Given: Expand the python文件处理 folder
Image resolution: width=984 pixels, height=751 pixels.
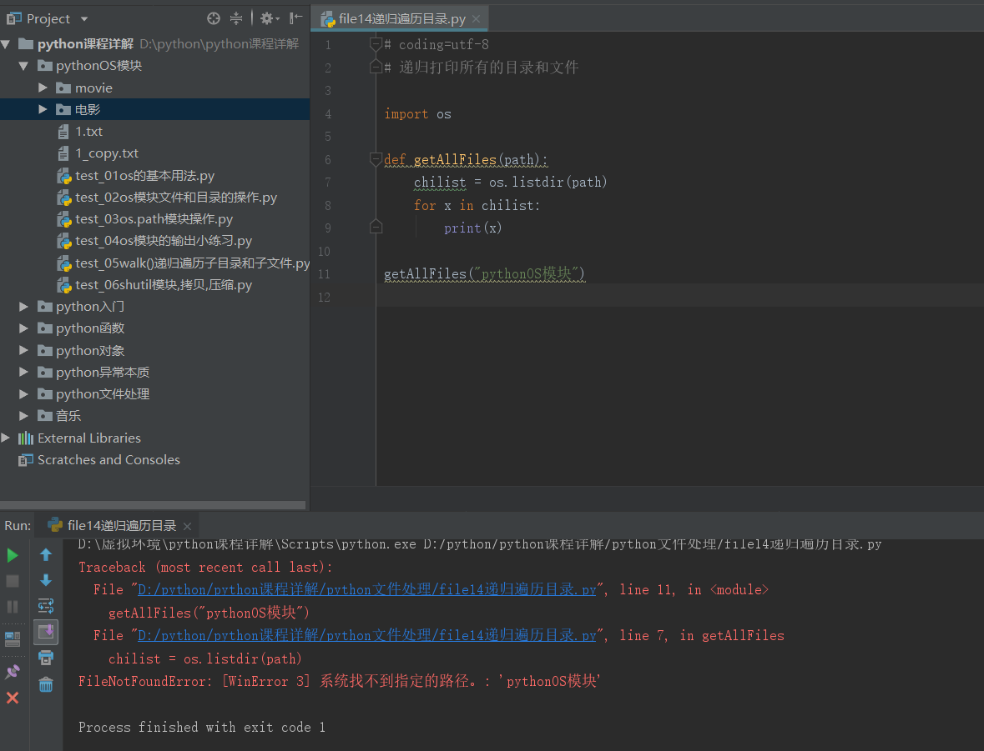Looking at the screenshot, I should click(24, 394).
